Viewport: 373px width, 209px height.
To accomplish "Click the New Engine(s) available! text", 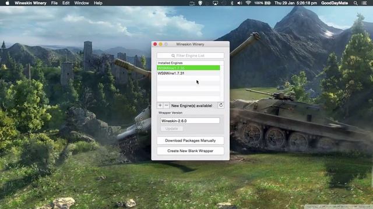I will tap(192, 106).
